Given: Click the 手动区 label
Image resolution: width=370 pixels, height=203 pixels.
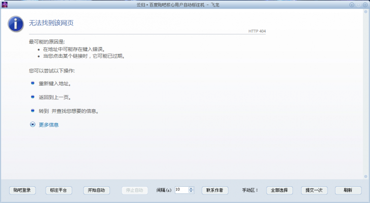Looking at the screenshot, I should click(250, 190).
